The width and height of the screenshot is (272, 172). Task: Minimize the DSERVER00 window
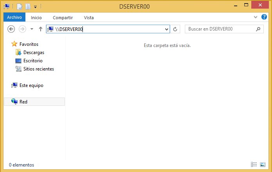click(x=236, y=5)
